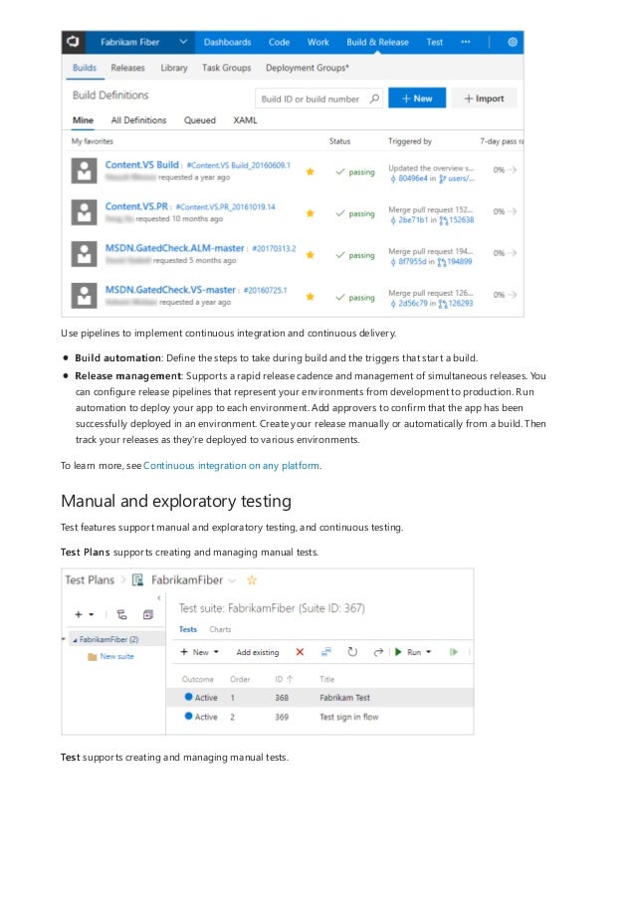The height and width of the screenshot is (899, 635).
Task: Click the red remove test icon
Action: (300, 652)
